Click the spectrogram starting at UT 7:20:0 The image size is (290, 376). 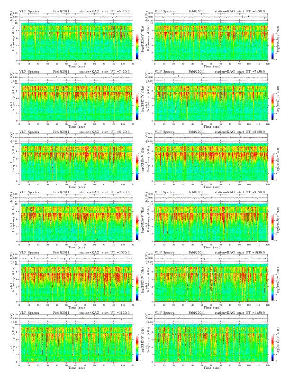coord(76,102)
